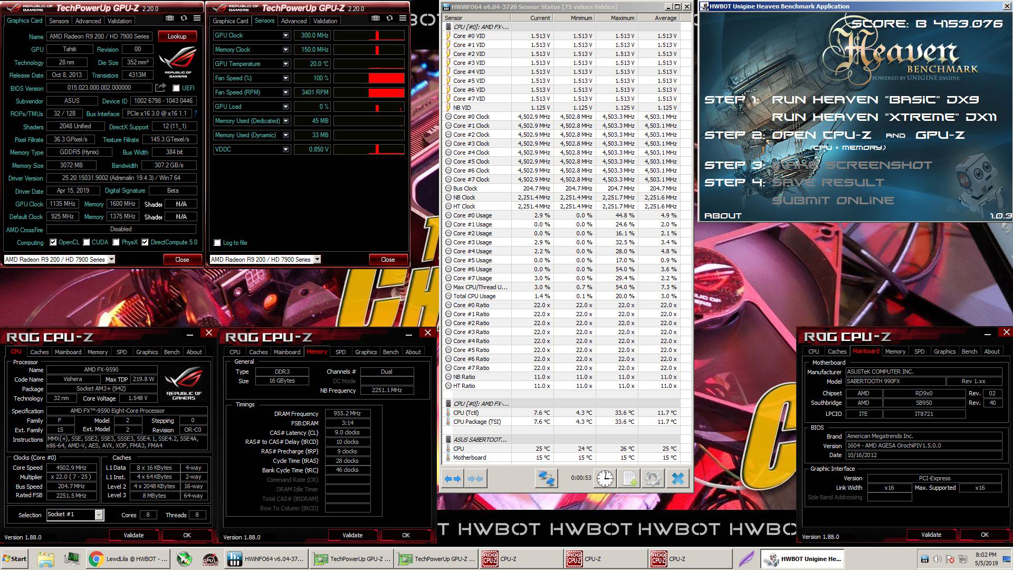Click RUN HEAVEN "XTREME" DX11 option

coord(884,117)
